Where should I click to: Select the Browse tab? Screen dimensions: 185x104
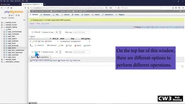click(x=34, y=15)
